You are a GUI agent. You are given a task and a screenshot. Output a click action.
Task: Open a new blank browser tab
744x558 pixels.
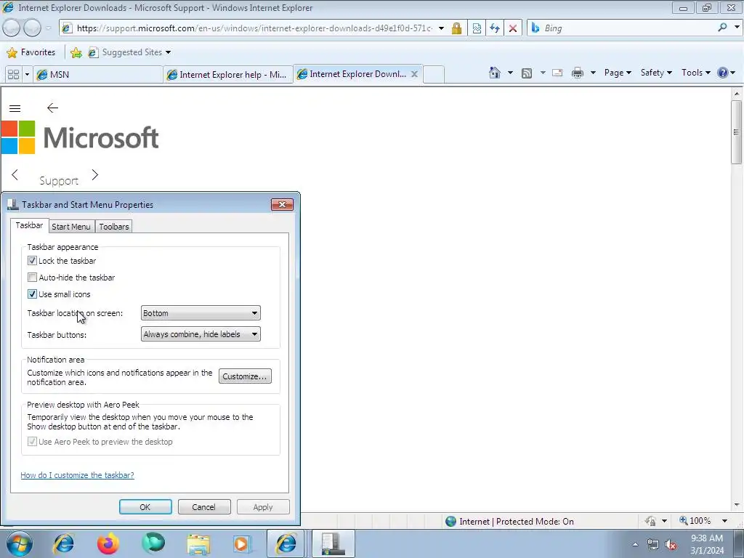pos(434,75)
